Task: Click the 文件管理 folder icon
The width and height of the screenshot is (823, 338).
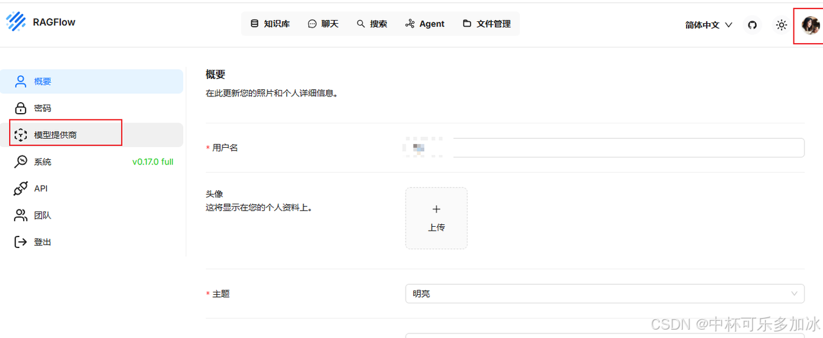Action: (x=467, y=24)
